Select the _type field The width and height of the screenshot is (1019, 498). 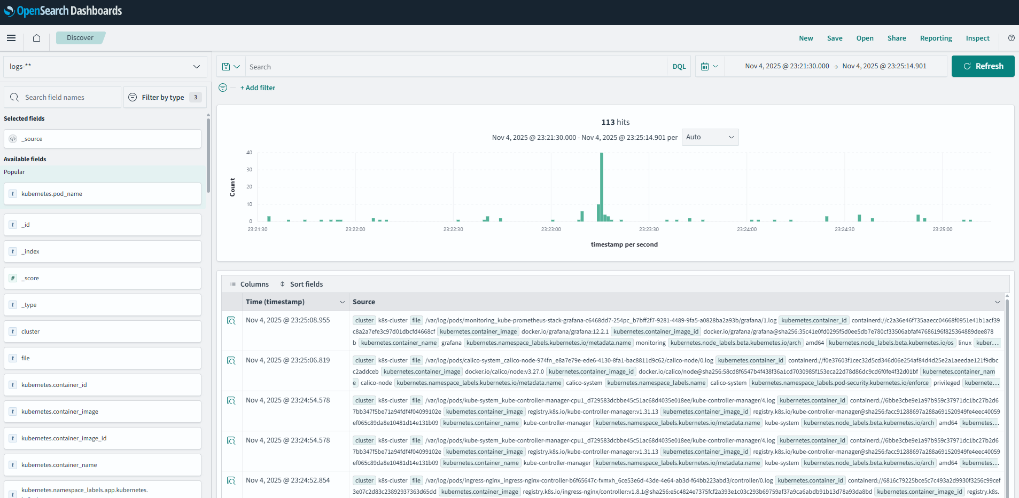pos(103,305)
